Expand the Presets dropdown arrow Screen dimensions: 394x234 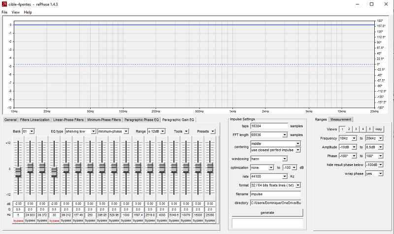[213, 132]
